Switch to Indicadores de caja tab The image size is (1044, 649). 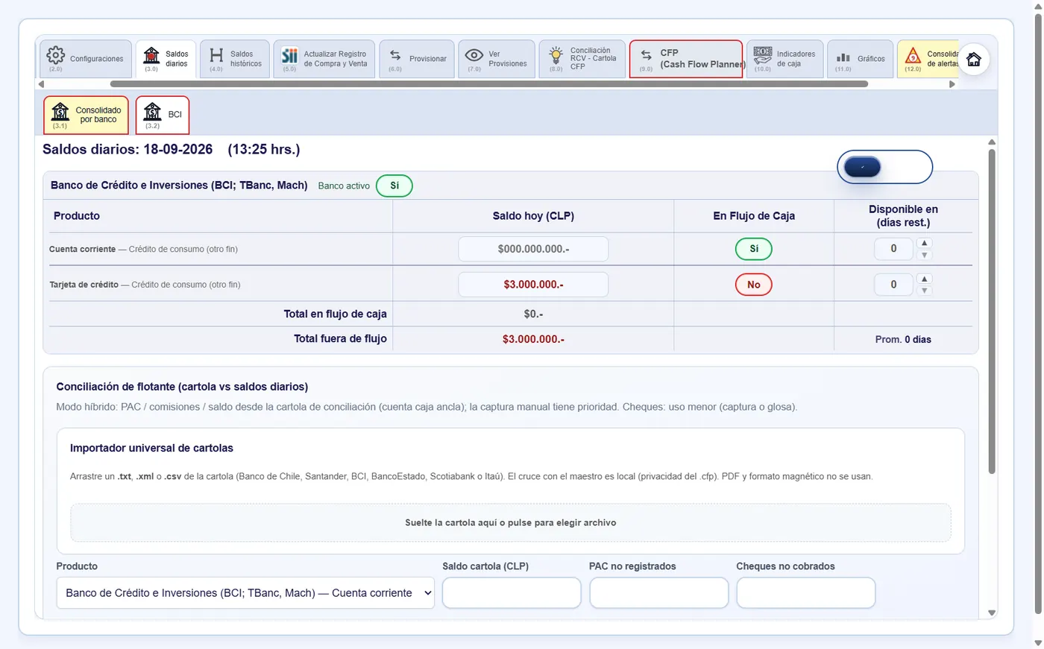(785, 59)
